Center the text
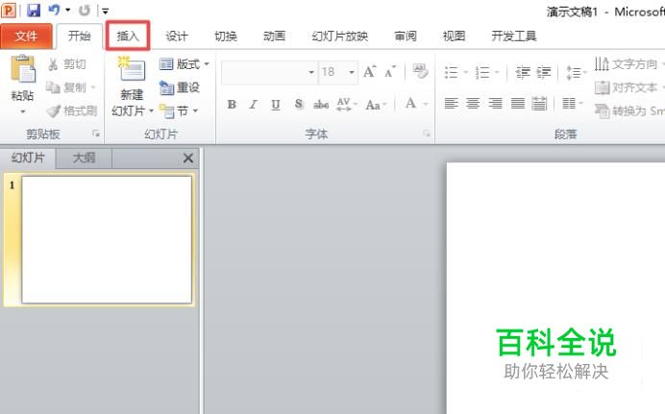665x414 pixels. 473,104
